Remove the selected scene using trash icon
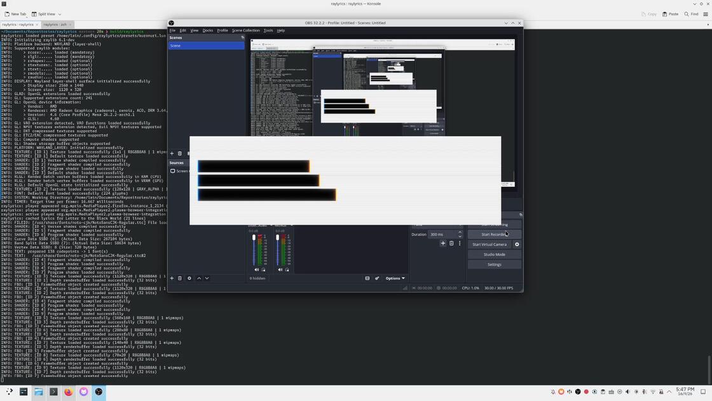Image resolution: width=712 pixels, height=401 pixels. click(x=180, y=153)
